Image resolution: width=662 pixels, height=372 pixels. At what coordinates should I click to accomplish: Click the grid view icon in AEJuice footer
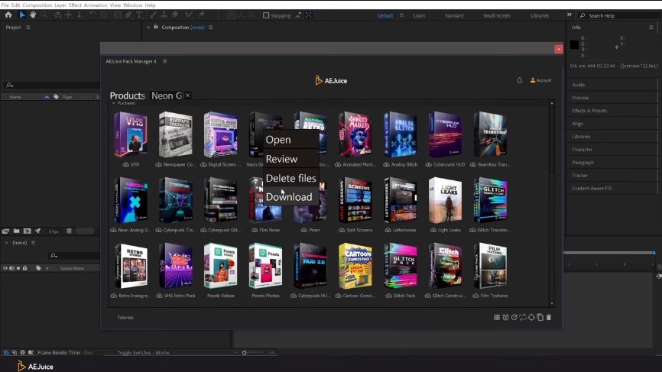pyautogui.click(x=497, y=317)
